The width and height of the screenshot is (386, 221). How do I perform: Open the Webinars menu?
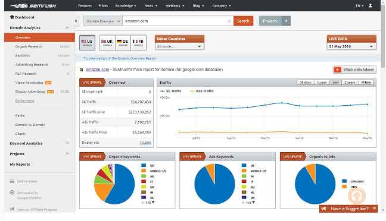tap(175, 6)
